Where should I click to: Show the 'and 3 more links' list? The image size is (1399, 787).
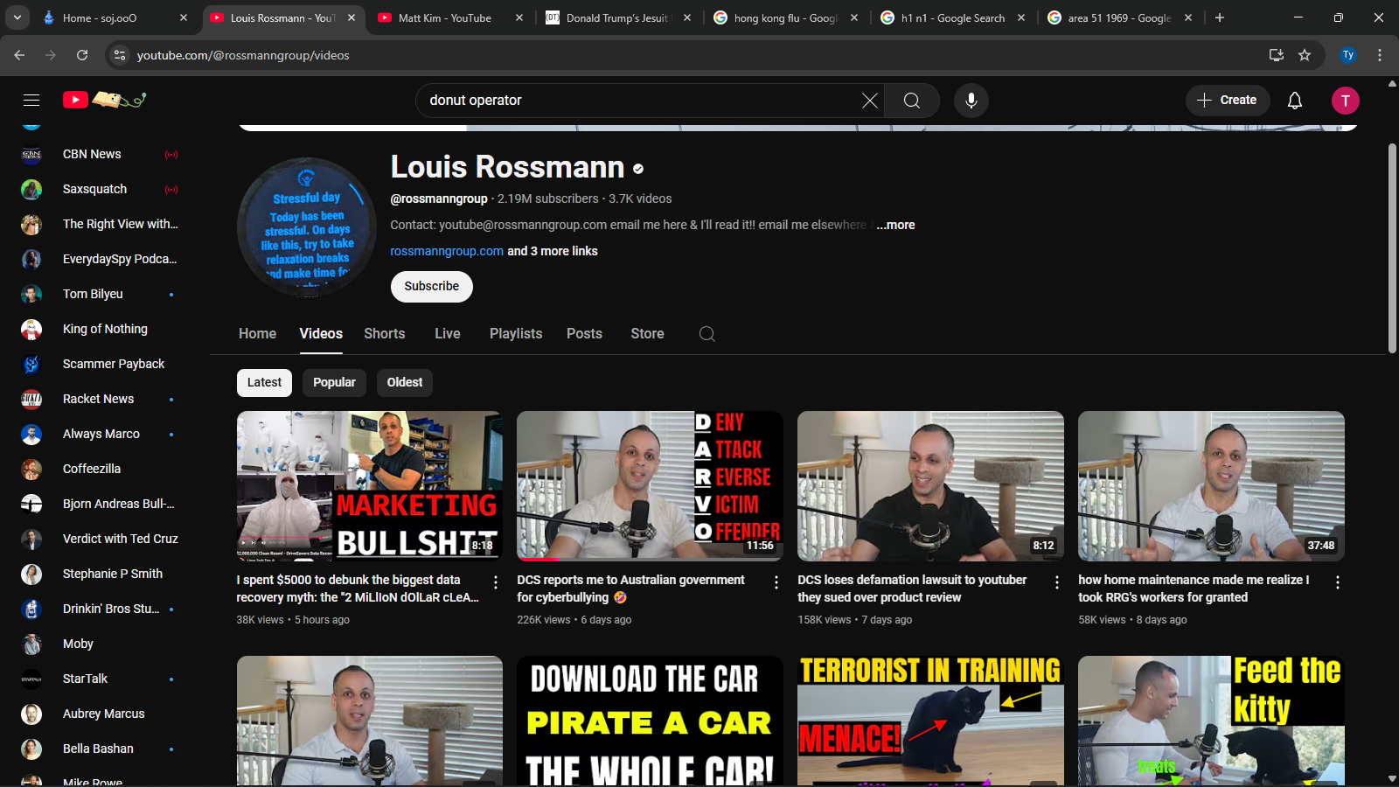point(553,251)
